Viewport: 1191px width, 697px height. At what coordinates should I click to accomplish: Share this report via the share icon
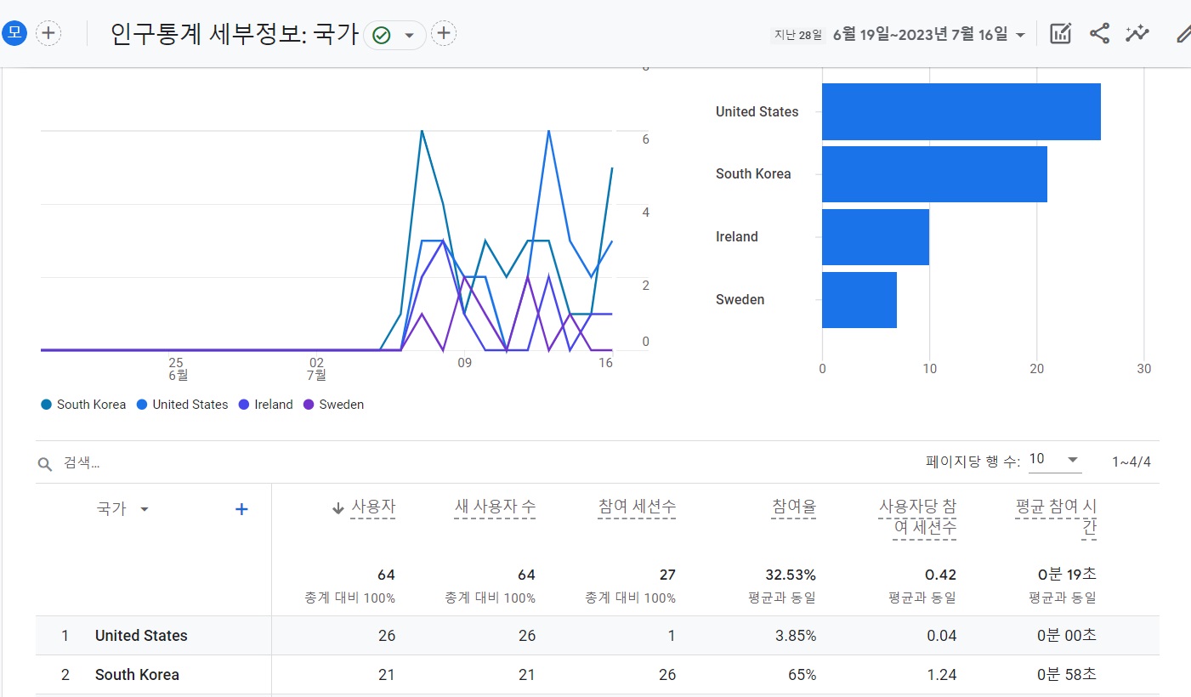point(1099,34)
